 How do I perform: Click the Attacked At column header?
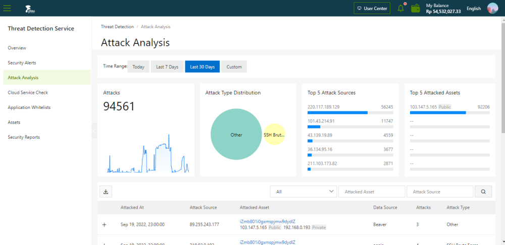[x=132, y=207]
